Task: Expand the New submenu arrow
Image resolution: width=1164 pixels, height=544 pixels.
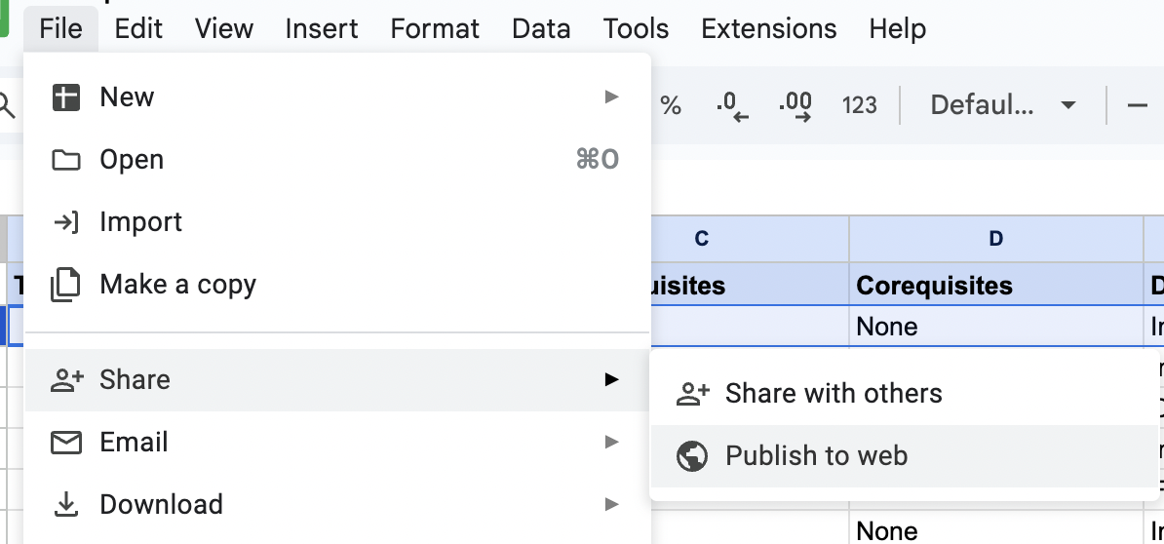Action: point(611,97)
